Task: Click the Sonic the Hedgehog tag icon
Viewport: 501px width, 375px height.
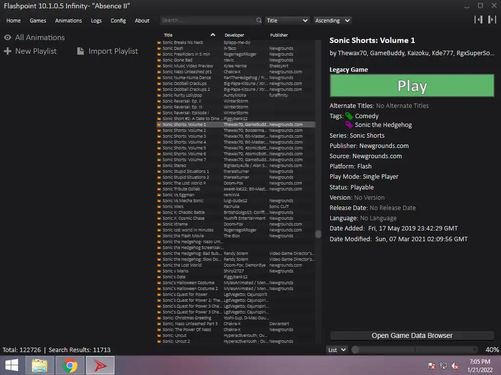Action: point(349,125)
